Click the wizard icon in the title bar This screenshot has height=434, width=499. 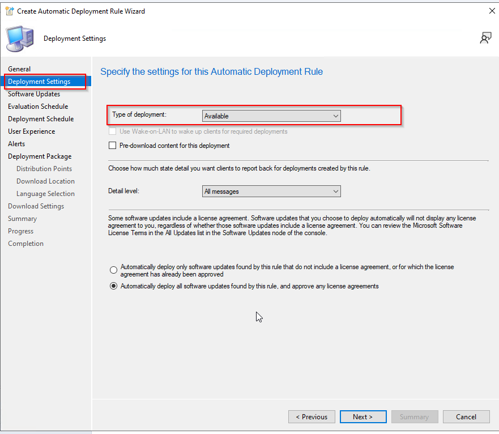(9, 10)
